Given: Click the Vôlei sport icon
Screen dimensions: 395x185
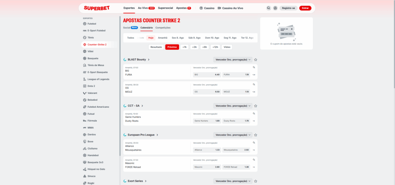Looking at the screenshot, I should 84,51.
